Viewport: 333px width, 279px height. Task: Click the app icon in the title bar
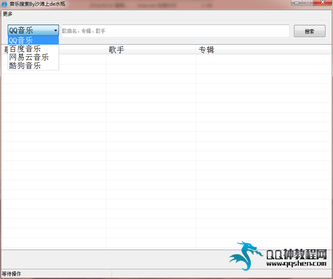tap(4, 4)
